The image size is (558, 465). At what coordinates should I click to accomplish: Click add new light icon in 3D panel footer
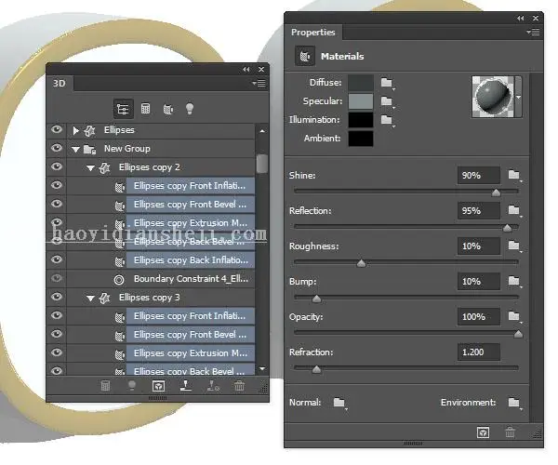click(132, 386)
